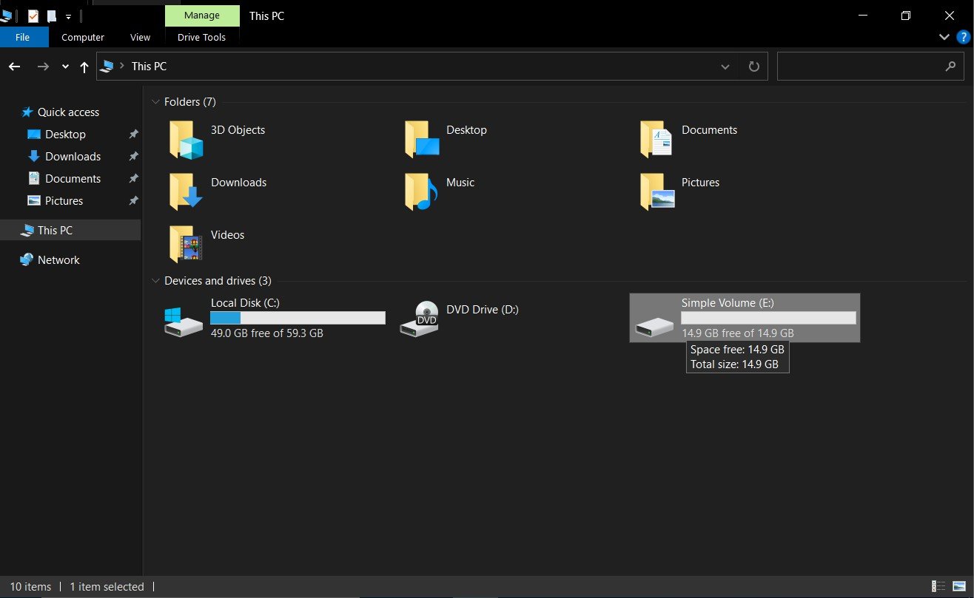This screenshot has width=974, height=598.
Task: Open the Pictures folder icon in Folders
Action: (657, 192)
